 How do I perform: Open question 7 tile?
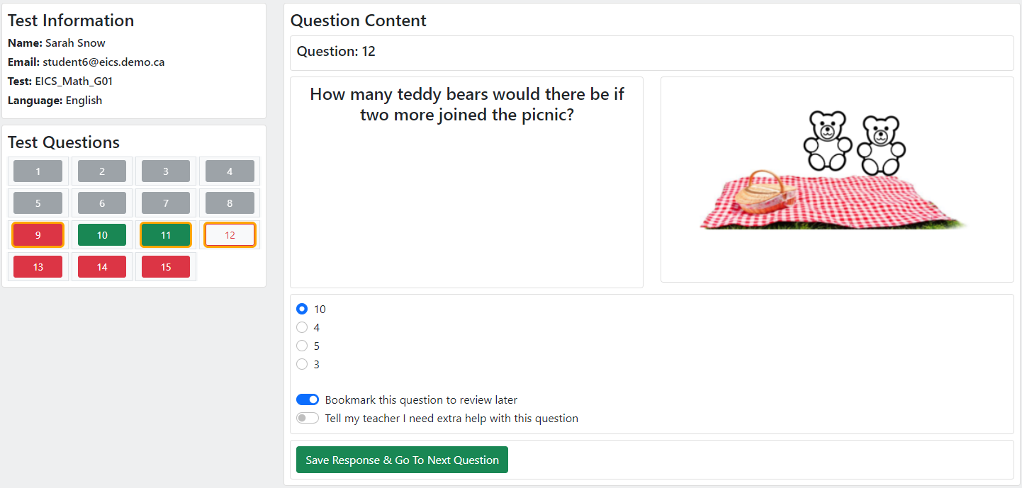click(x=166, y=203)
